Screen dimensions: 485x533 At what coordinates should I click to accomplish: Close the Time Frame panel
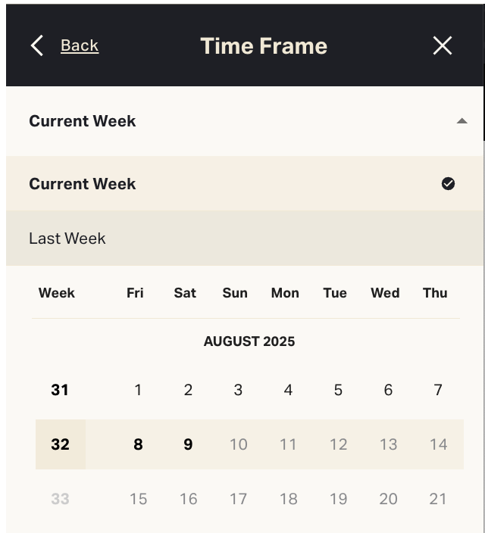[x=443, y=45]
